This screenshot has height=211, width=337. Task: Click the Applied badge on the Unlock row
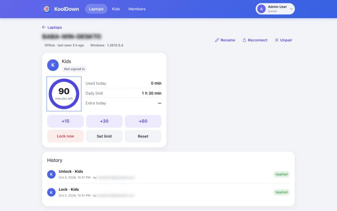click(281, 174)
